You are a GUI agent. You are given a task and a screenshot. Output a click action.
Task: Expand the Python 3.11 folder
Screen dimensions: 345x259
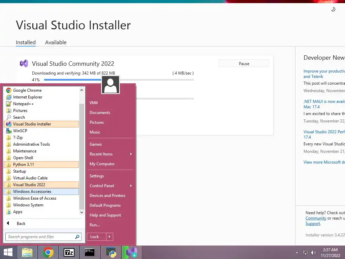click(41, 165)
